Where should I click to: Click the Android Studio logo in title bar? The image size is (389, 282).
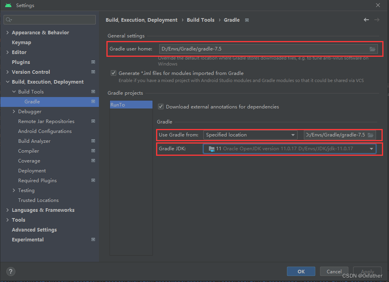(8, 5)
